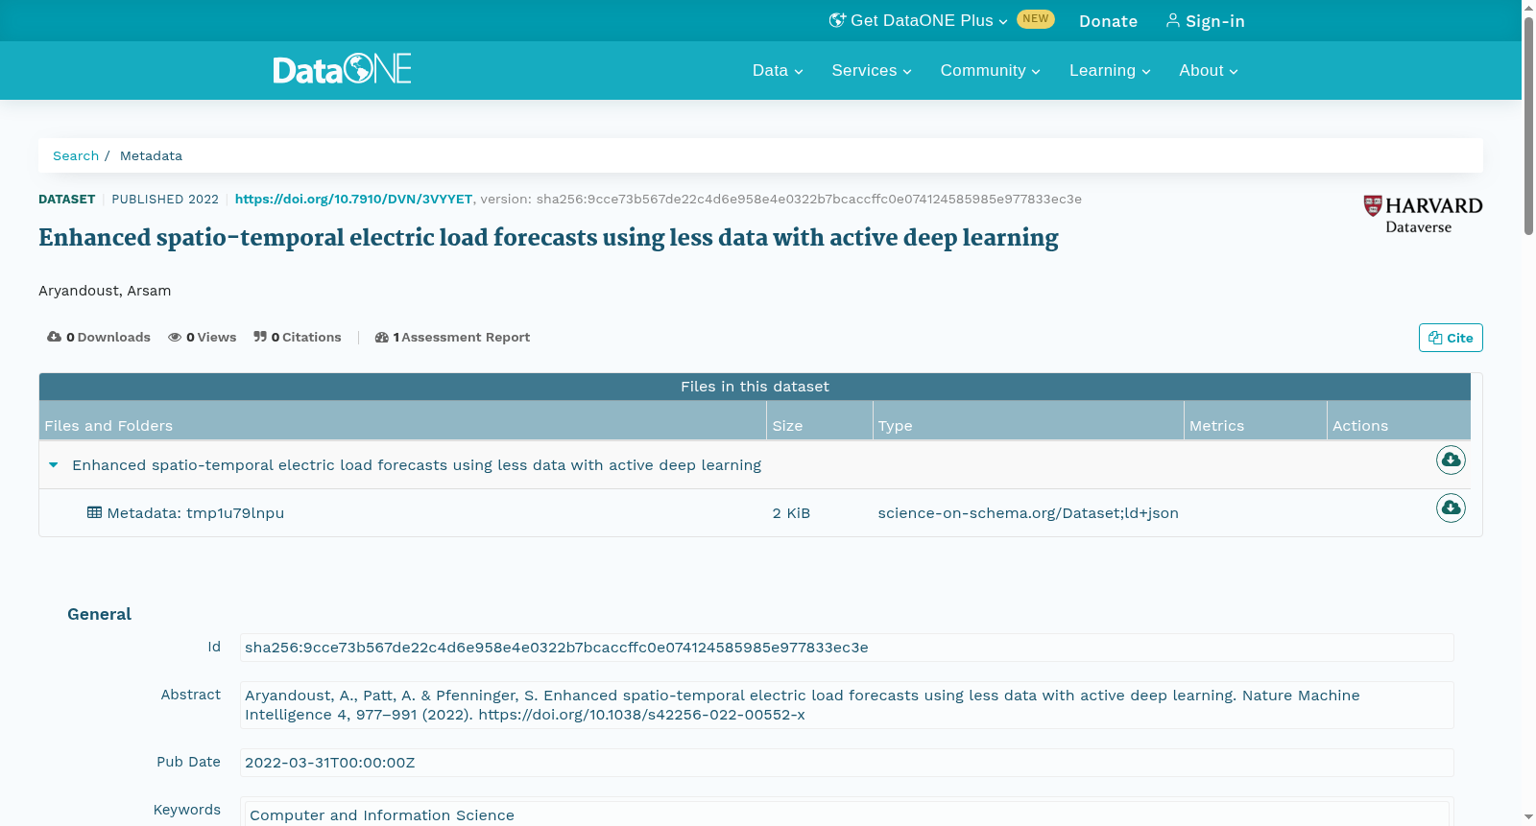Click the science-on-schema.org type cell
The height and width of the screenshot is (826, 1536).
[1028, 513]
